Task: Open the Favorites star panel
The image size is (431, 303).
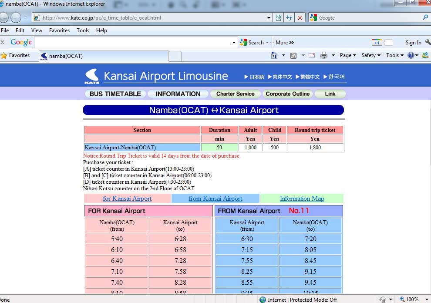Action: click(x=15, y=56)
